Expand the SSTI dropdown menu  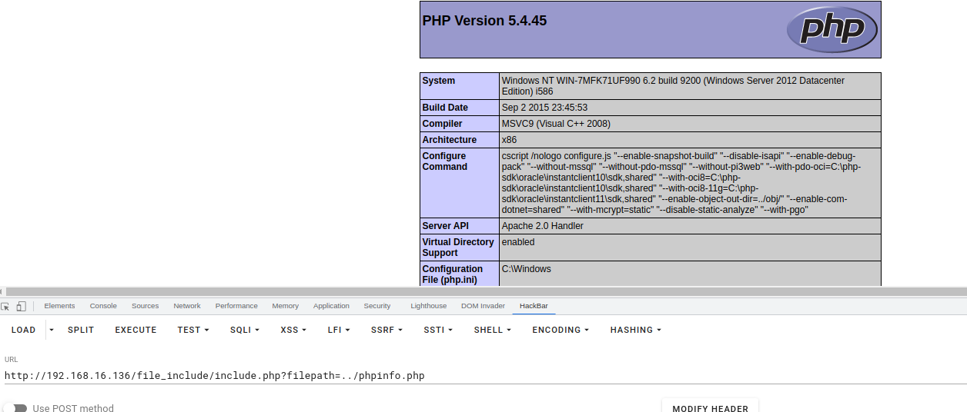pos(438,330)
